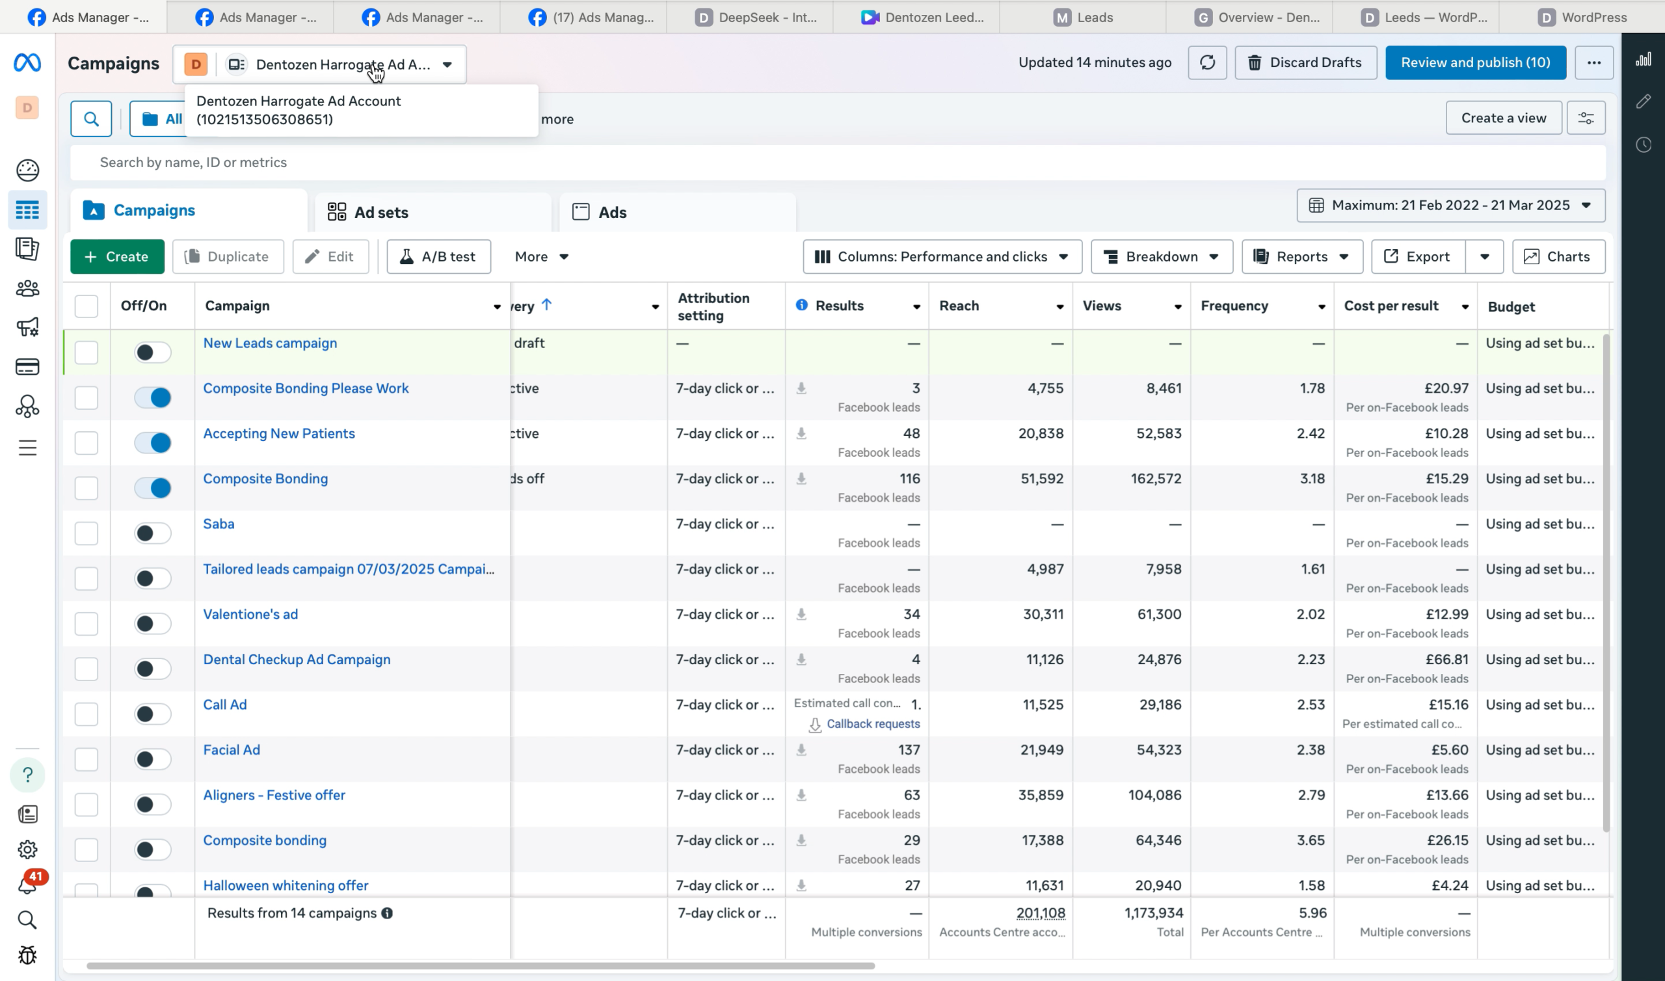The height and width of the screenshot is (981, 1665).
Task: Click the Create a view button
Action: point(1503,118)
